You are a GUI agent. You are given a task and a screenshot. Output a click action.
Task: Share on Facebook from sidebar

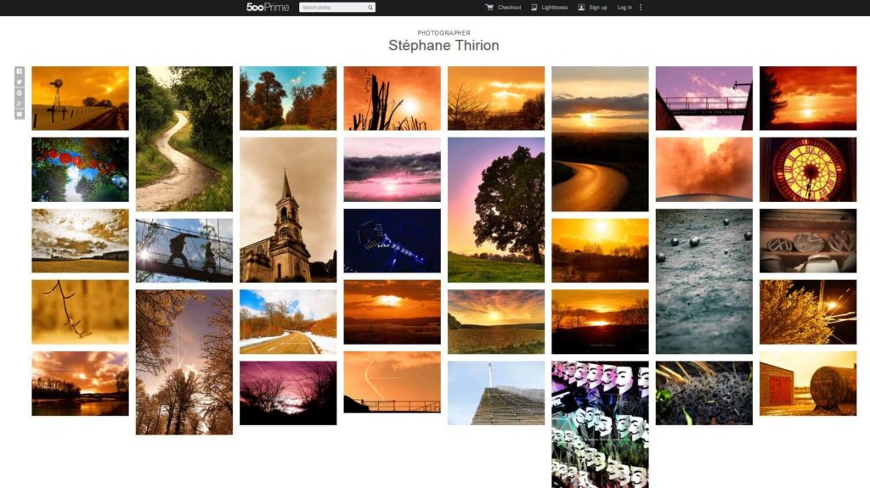[x=20, y=71]
